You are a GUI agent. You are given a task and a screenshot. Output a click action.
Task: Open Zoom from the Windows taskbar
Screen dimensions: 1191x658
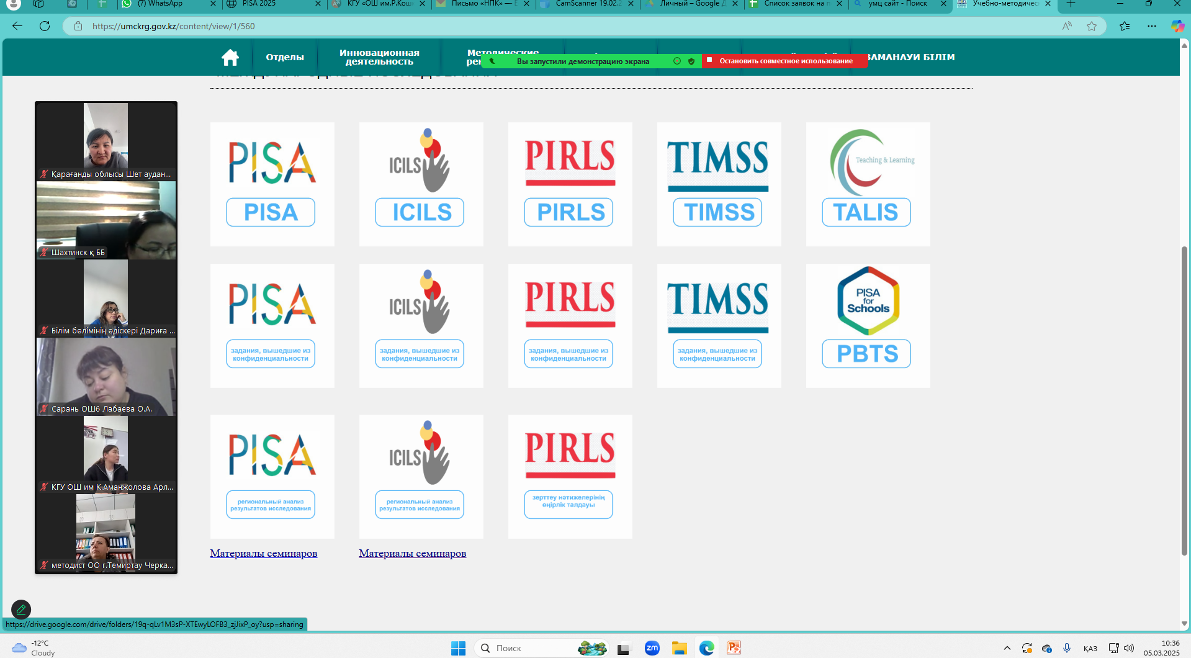(x=652, y=648)
